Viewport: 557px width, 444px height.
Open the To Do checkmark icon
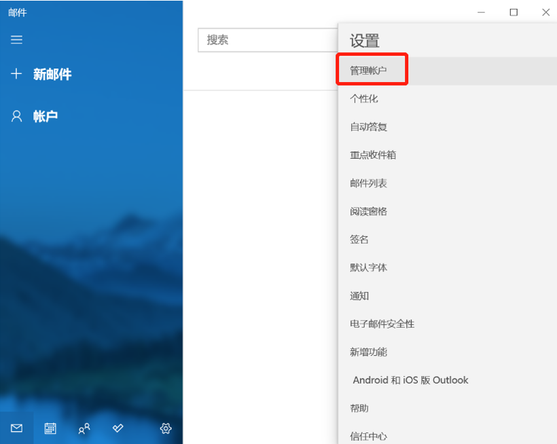(118, 428)
